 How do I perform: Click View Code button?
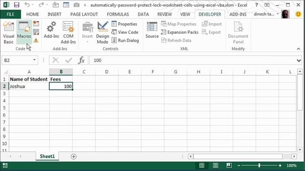pos(125,32)
